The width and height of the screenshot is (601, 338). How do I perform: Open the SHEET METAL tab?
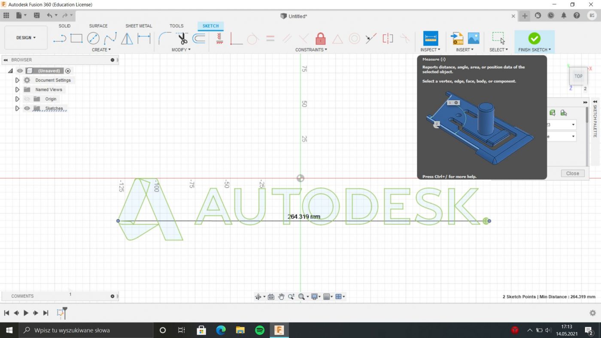[139, 26]
